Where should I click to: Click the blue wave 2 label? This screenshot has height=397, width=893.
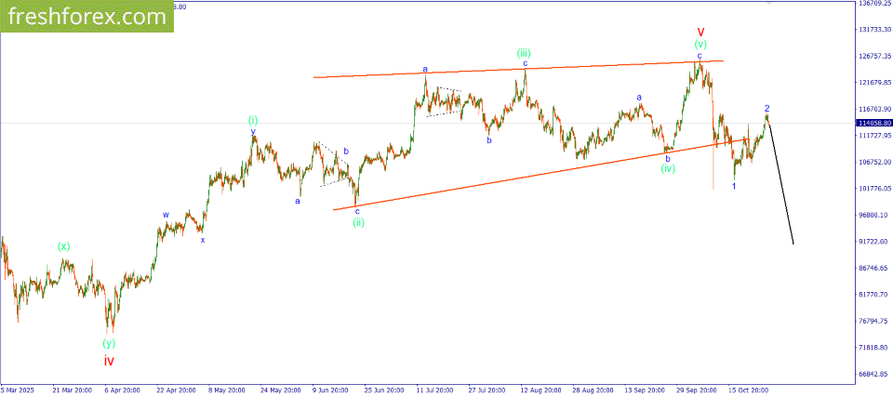(x=766, y=109)
